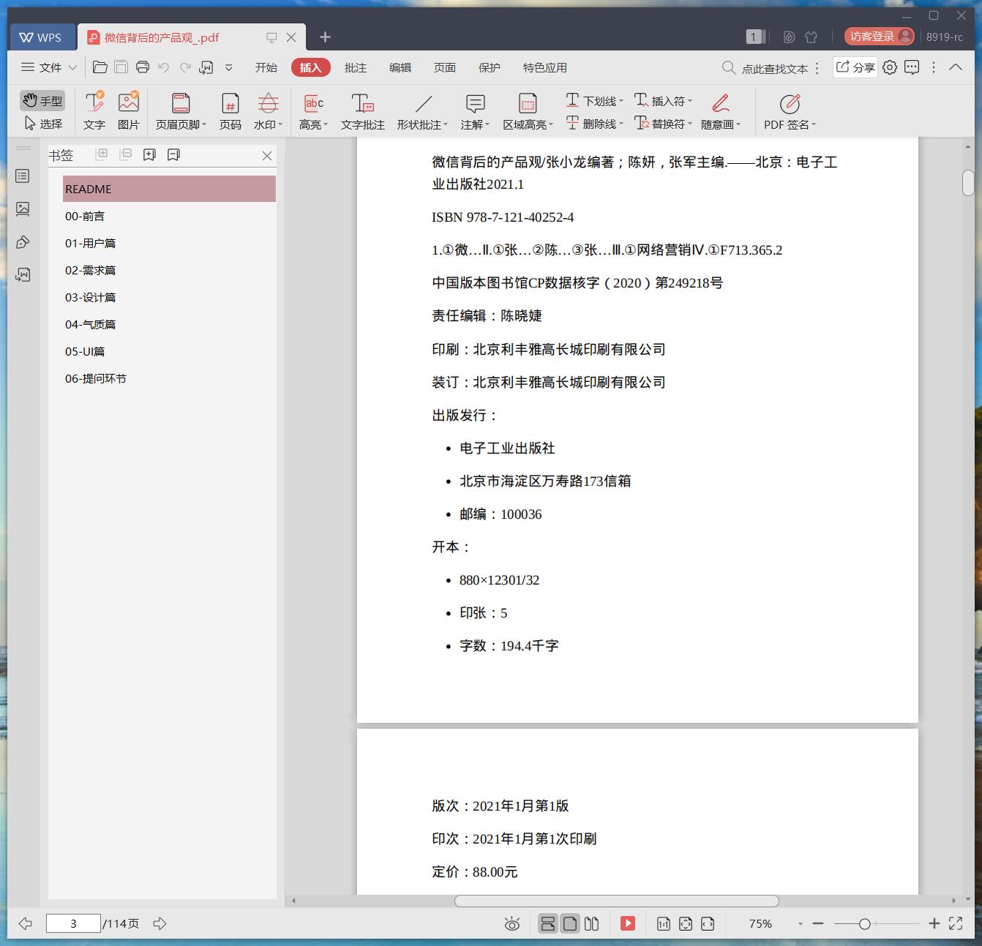Open freehand drawing (随意画) dropdown
Image resolution: width=982 pixels, height=946 pixels.
click(x=721, y=111)
